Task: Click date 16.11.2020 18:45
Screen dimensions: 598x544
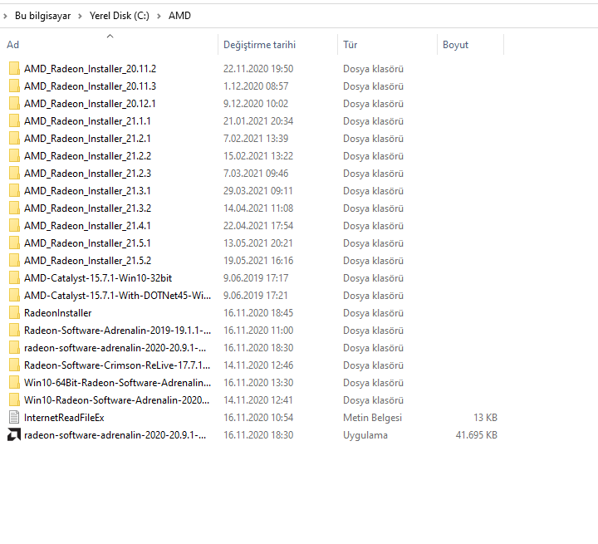Action: click(258, 313)
